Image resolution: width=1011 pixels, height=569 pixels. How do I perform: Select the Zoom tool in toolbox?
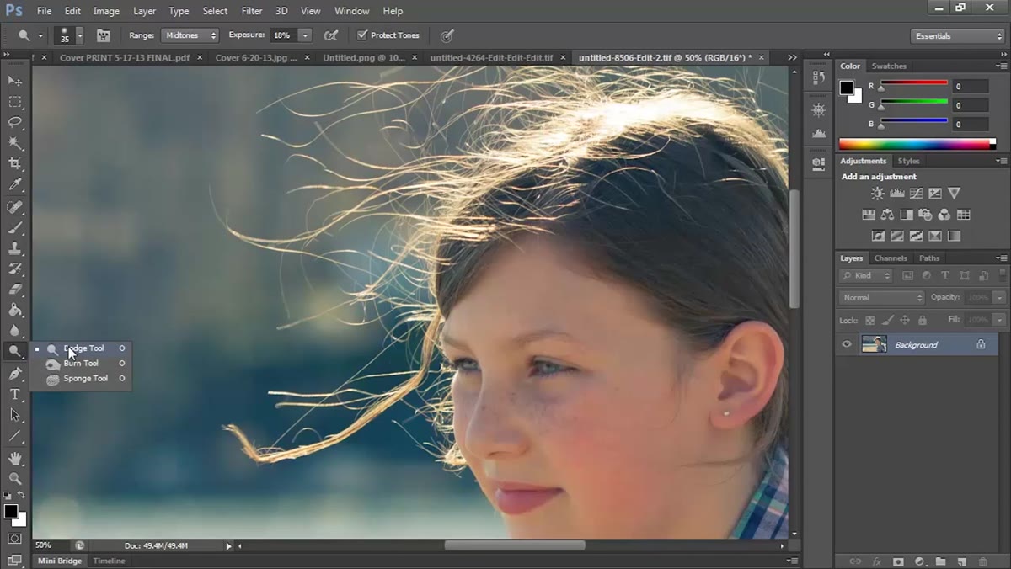coord(15,478)
